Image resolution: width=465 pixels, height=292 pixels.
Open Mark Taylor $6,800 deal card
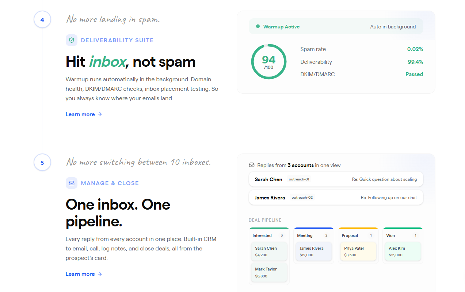(269, 273)
